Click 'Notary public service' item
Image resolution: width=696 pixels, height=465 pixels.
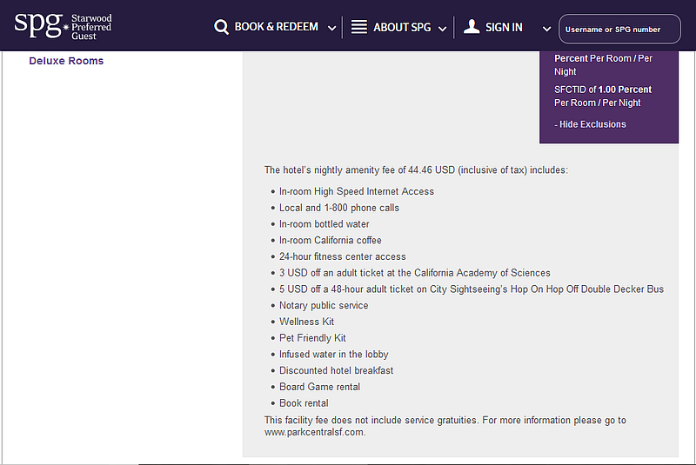tap(324, 305)
